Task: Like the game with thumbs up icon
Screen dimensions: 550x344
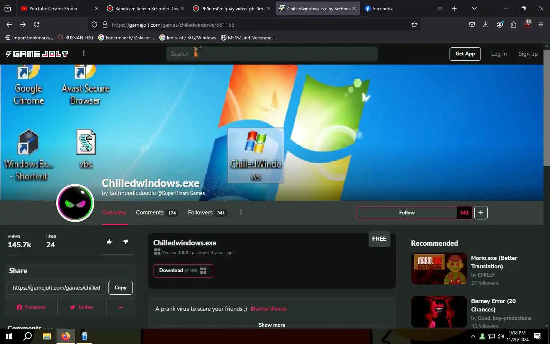Action: tap(109, 242)
